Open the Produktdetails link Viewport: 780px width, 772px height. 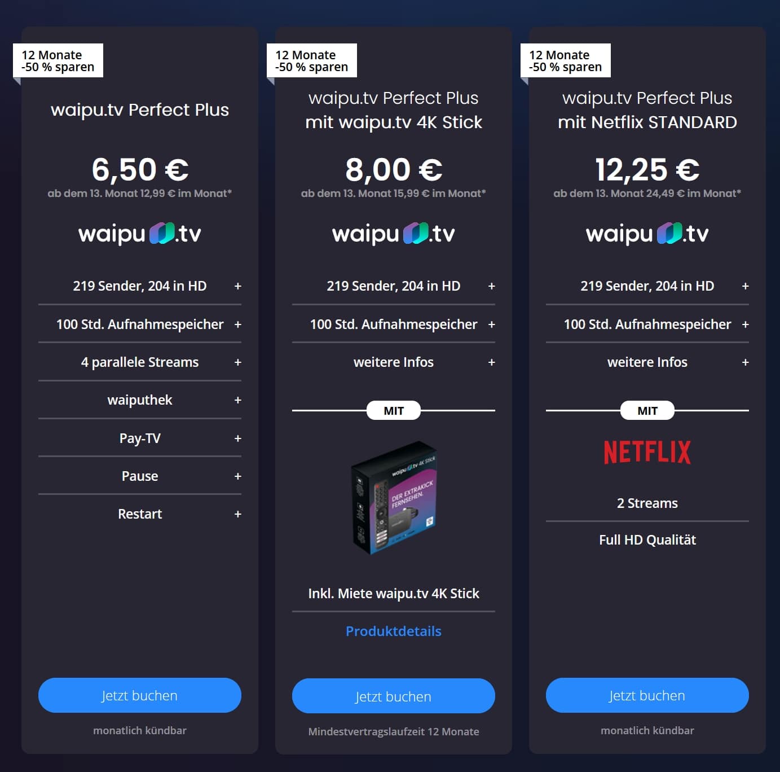coord(394,631)
